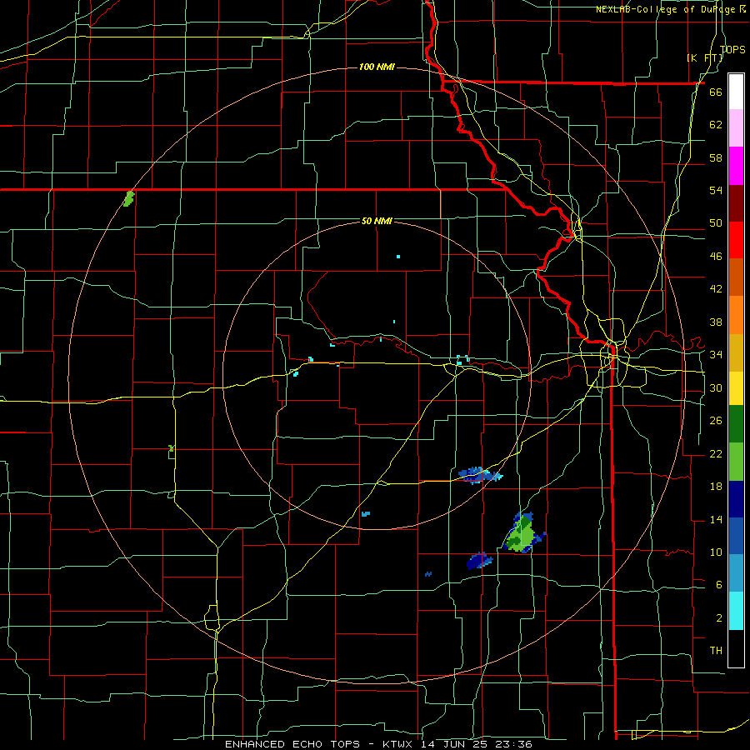Click the 22 value on the scale
Image resolution: width=750 pixels, height=750 pixels.
pyautogui.click(x=716, y=453)
